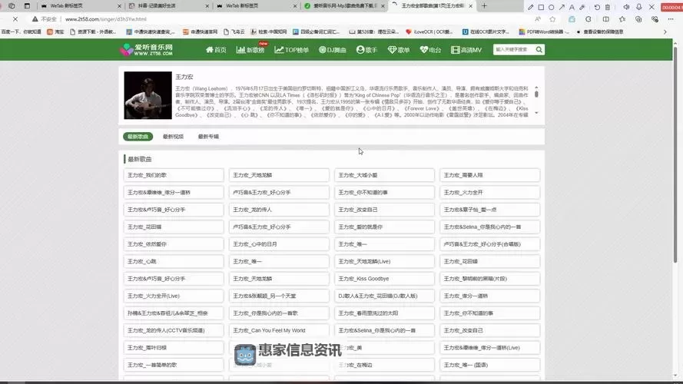Stop loading the page
The height and width of the screenshot is (384, 683).
[15, 19]
